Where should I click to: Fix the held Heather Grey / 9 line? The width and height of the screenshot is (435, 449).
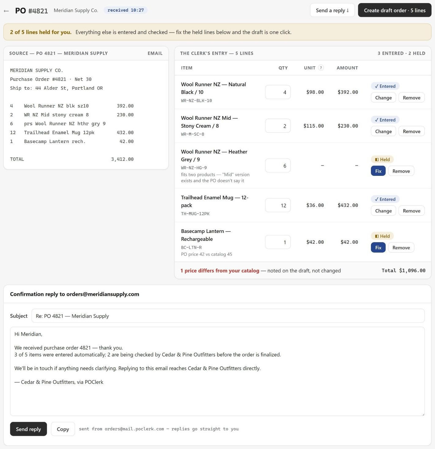(x=378, y=171)
